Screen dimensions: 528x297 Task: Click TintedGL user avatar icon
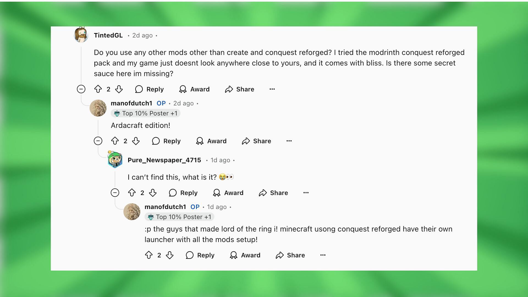pyautogui.click(x=81, y=35)
